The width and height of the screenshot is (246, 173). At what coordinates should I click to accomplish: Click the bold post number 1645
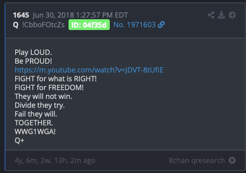coord(21,15)
